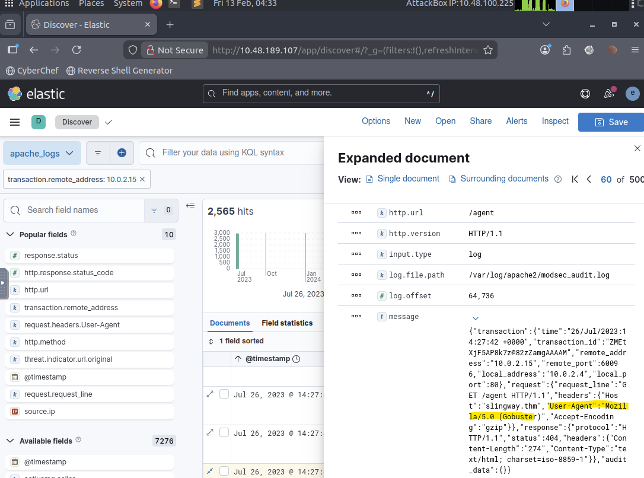
Task: Collapse the Available fields section
Action: [10, 441]
